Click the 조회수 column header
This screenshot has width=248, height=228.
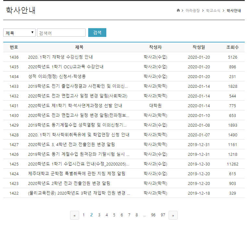[232, 47]
